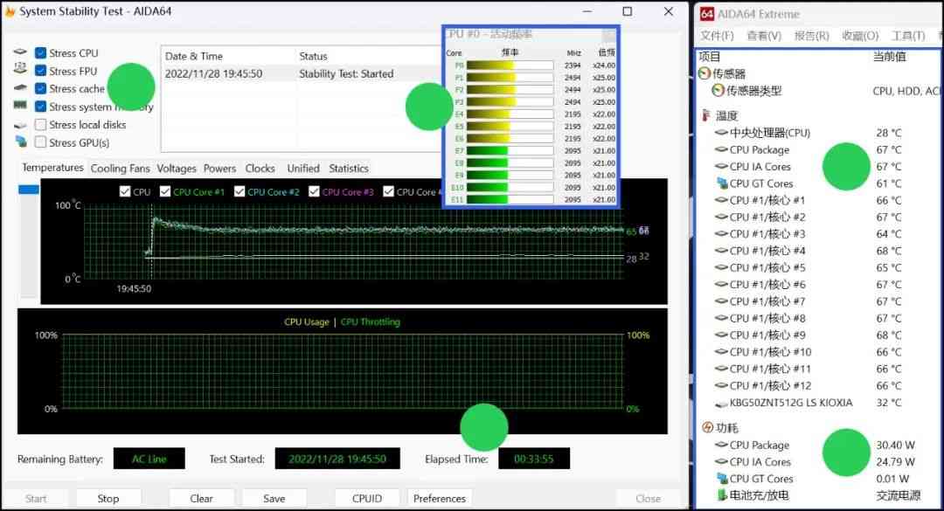The image size is (944, 511).
Task: Open the 文件(F) menu
Action: 717,36
